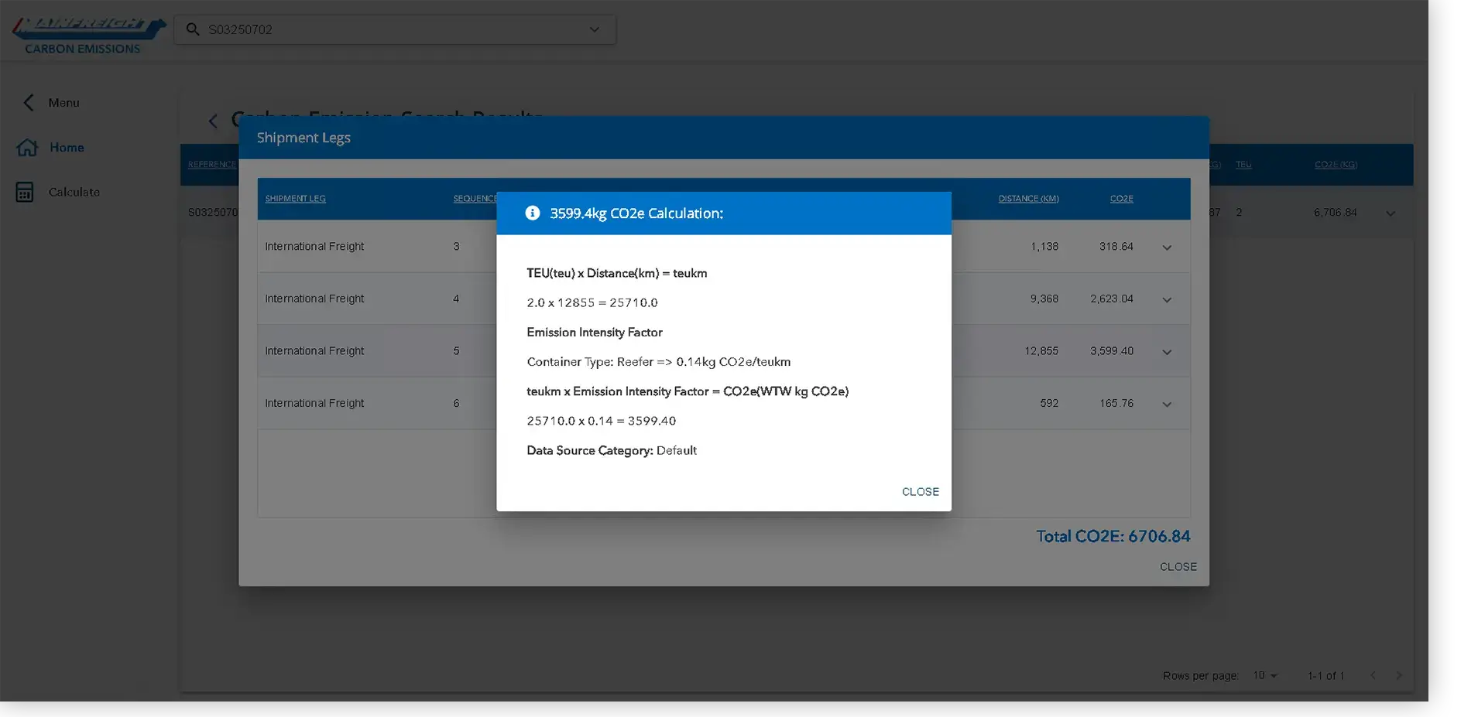Click the info icon in calculation header
1478x717 pixels.
(x=533, y=213)
